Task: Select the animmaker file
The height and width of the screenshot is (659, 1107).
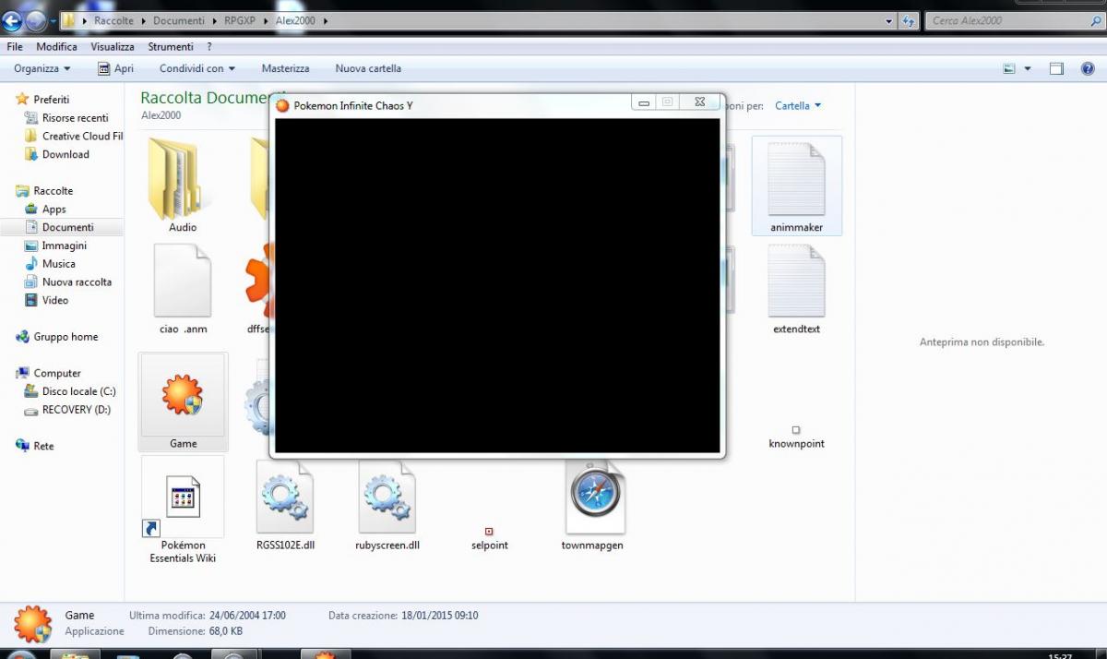Action: [796, 182]
